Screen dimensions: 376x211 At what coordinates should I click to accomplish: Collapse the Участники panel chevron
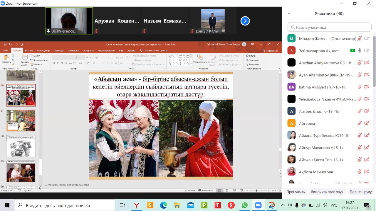click(x=289, y=13)
